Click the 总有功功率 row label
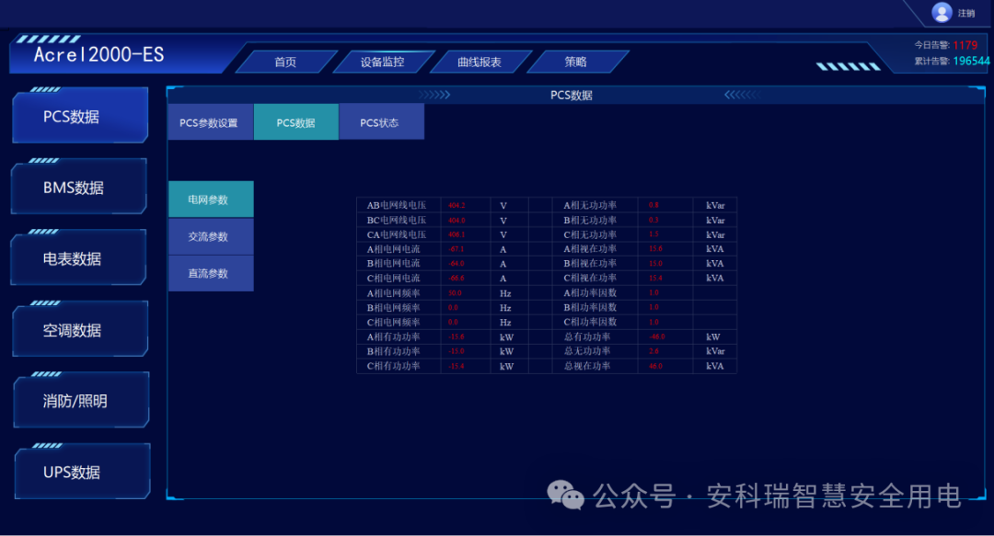Screen dimensions: 994x536 click(587, 337)
